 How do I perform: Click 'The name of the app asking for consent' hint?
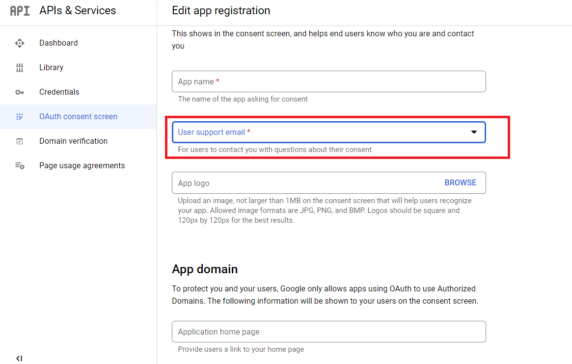point(243,99)
